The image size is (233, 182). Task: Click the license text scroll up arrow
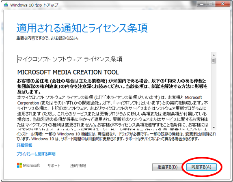click(214, 55)
